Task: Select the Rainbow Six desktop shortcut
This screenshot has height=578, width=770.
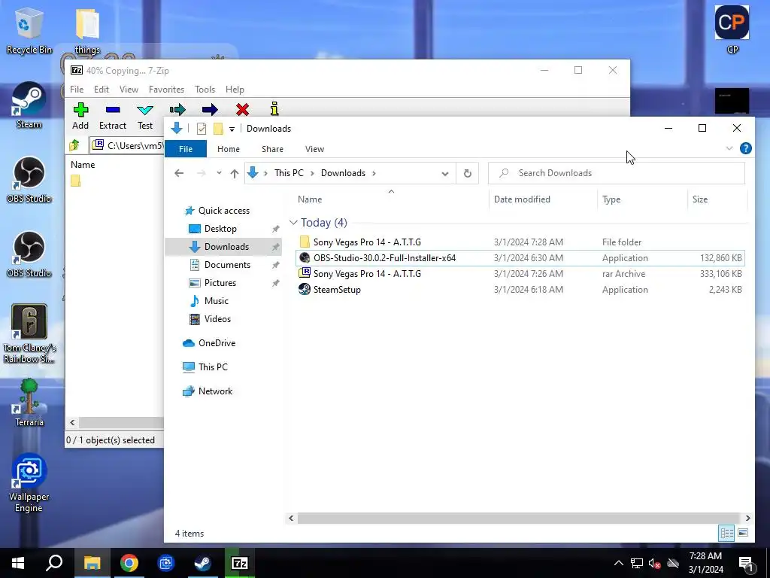Action: [29, 333]
